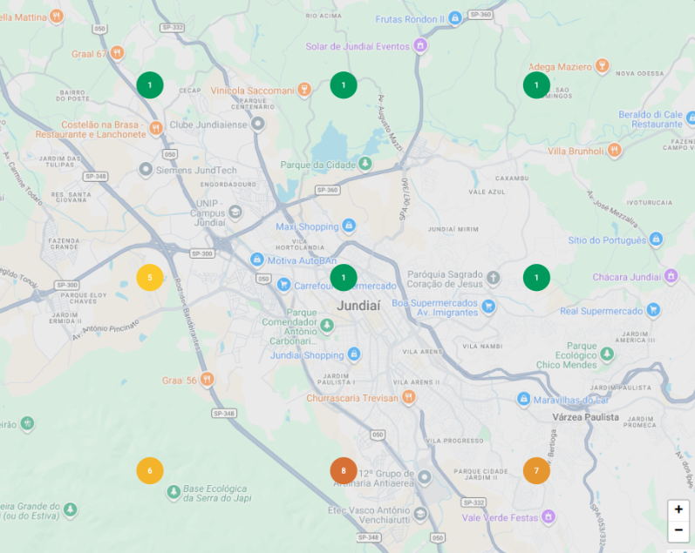Image resolution: width=695 pixels, height=553 pixels.
Task: Select the 12º Grupo de Artilharia pin
Action: click(x=425, y=477)
